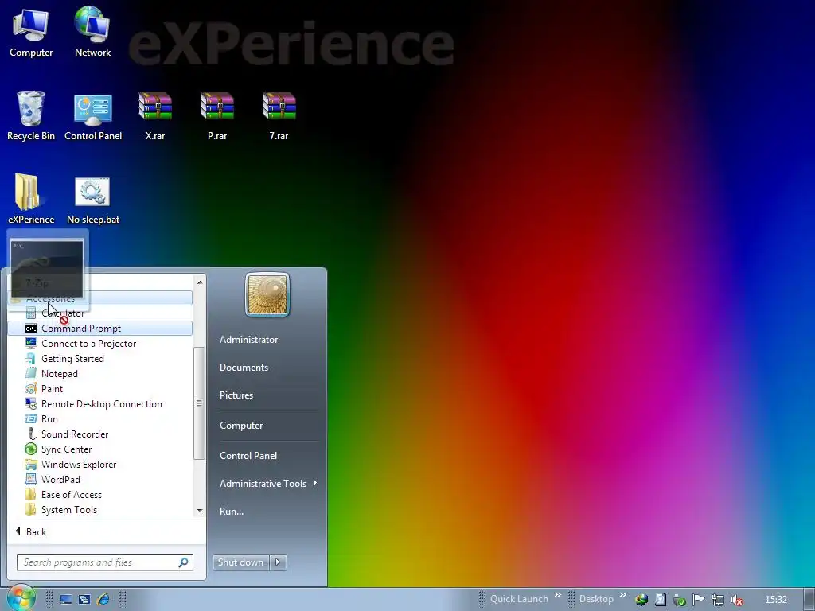Open the Administrator personal folder link
815x611 pixels.
(248, 339)
